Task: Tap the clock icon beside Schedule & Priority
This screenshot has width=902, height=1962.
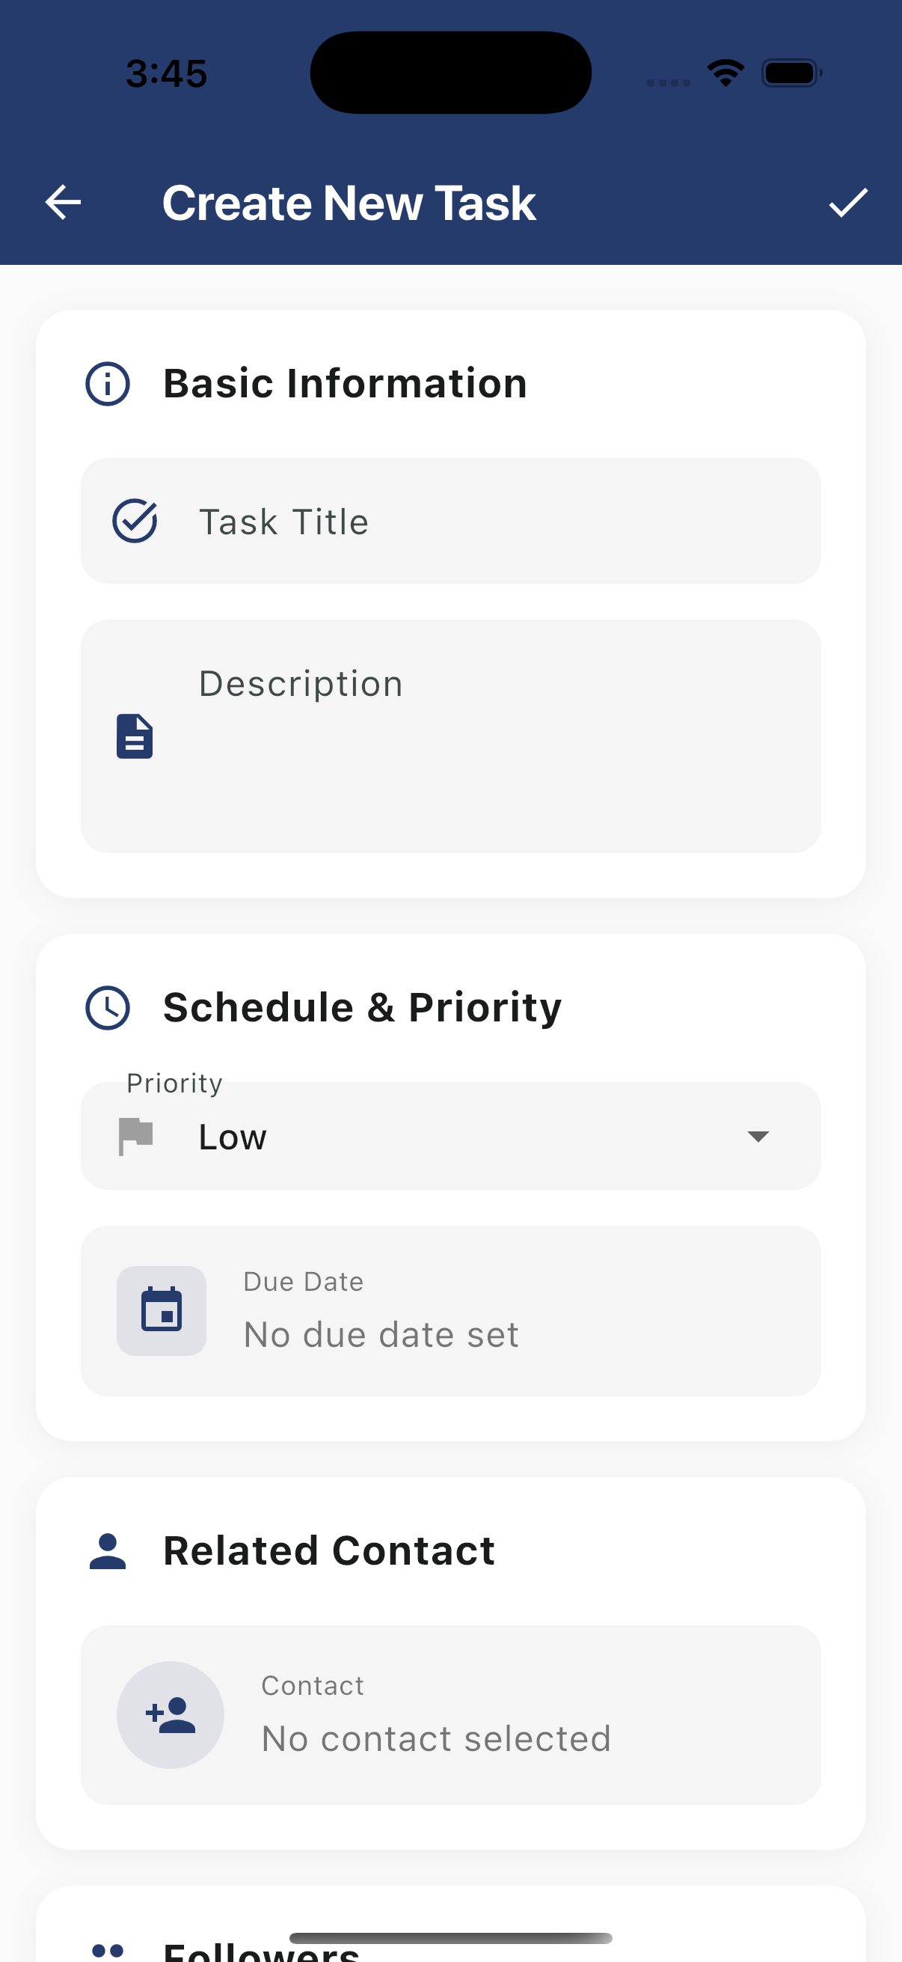Action: coord(107,1008)
